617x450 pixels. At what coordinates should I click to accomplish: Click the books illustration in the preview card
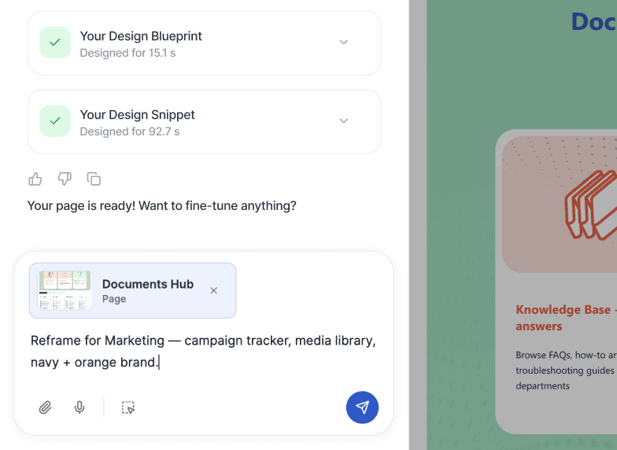pos(592,205)
